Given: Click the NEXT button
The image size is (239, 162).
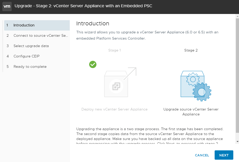Looking at the screenshot, I should (224, 155).
